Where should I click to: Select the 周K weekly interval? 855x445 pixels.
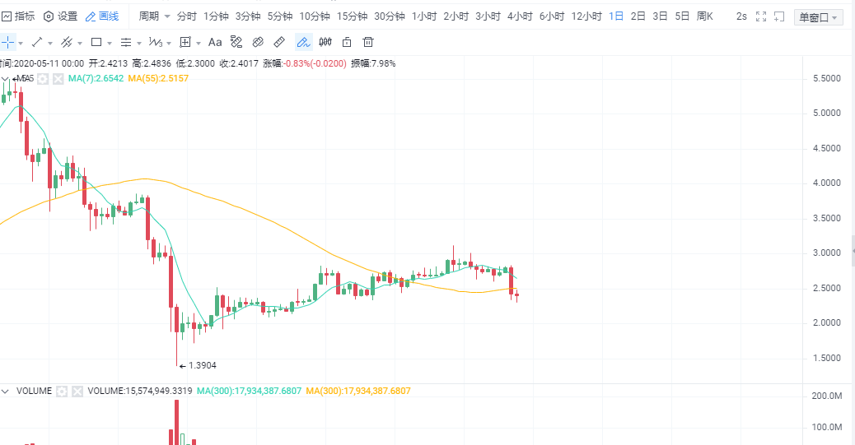[x=705, y=16]
